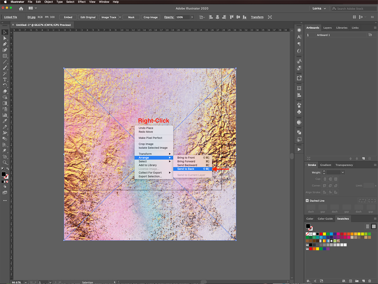Screen dimensions: 378x284
Task: Expand the Image Trace preset arrow
Action: coord(120,17)
